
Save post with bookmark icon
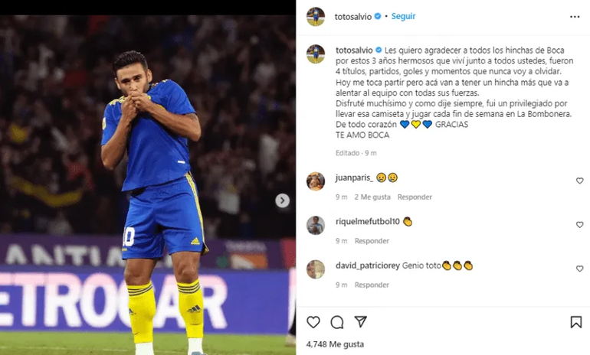[x=575, y=322]
